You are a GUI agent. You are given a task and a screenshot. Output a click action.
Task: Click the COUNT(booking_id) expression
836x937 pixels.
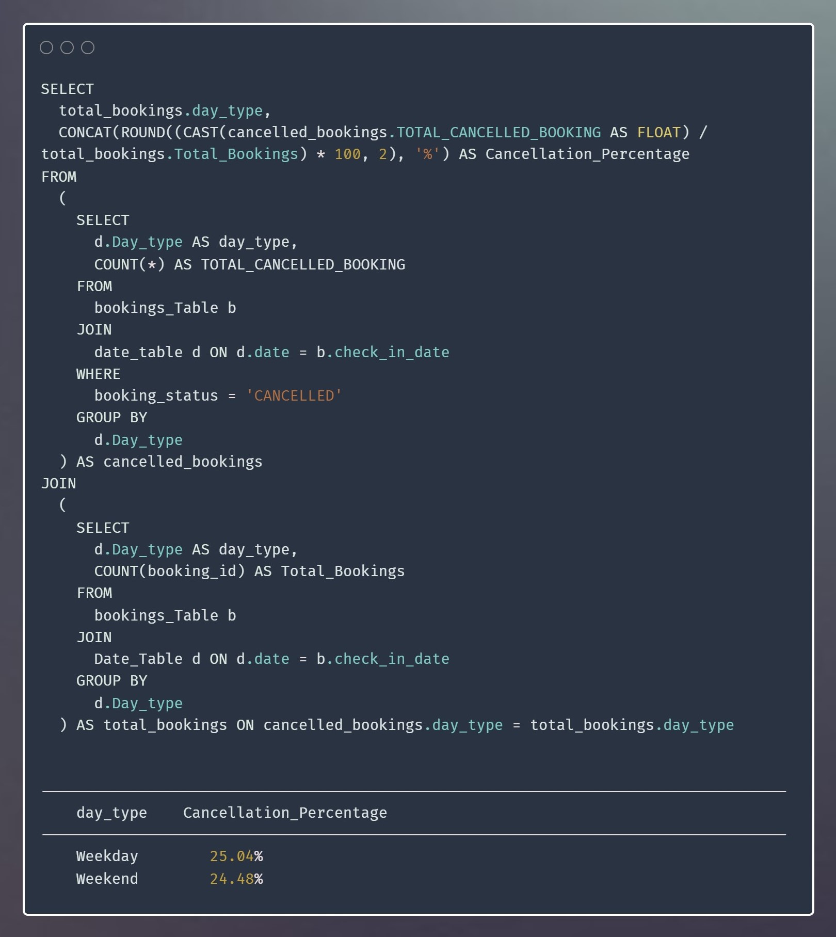click(169, 571)
